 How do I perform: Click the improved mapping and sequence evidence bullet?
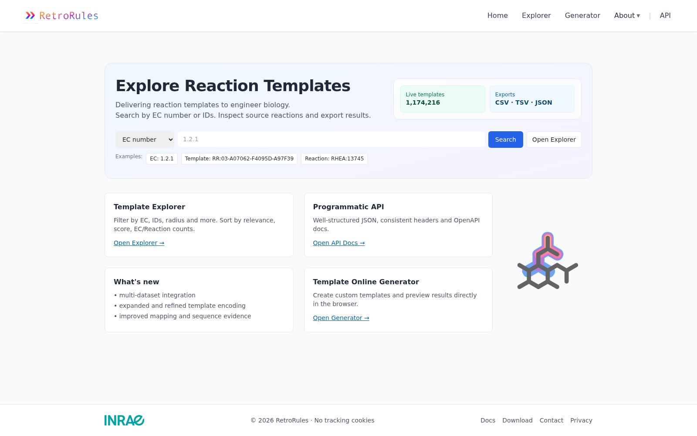pos(183,316)
